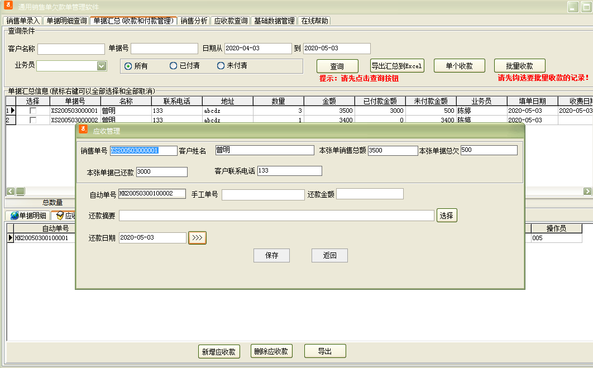Click the 客户联系电话 field
Image resolution: width=593 pixels, height=368 pixels.
[289, 171]
